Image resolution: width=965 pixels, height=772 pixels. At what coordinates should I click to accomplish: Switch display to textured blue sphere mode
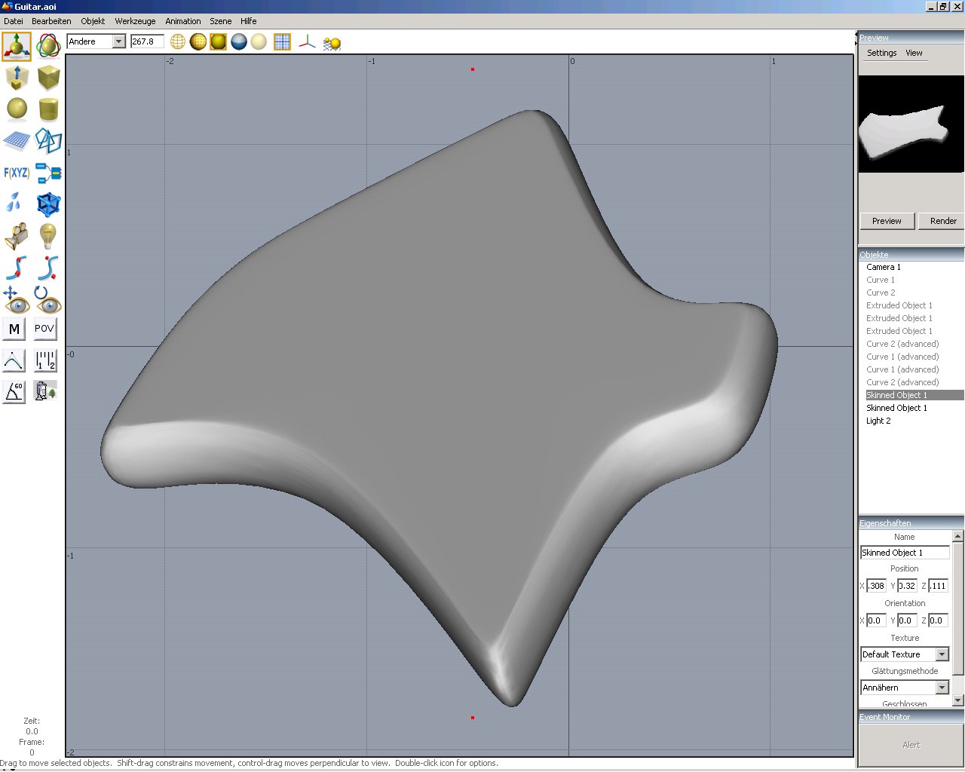click(239, 41)
